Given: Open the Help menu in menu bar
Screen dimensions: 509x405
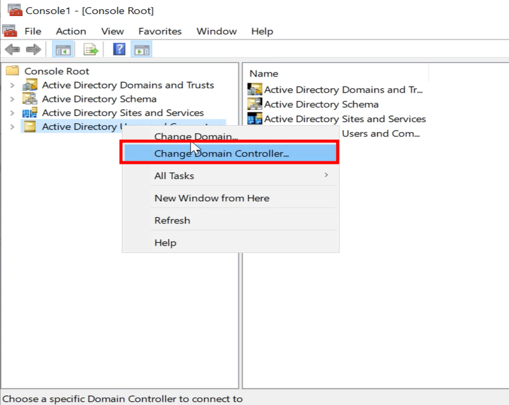Looking at the screenshot, I should click(262, 31).
